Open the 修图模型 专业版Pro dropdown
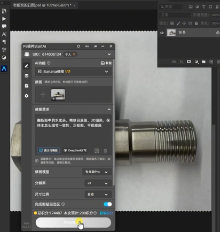Screen dimensions: 220x232 [97, 172]
